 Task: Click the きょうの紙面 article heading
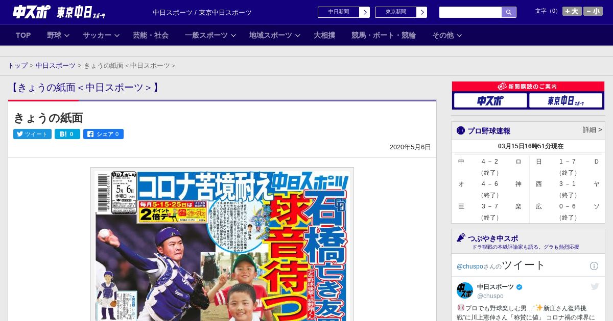(48, 118)
